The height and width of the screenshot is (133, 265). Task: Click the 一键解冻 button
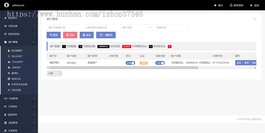pyautogui.click(x=106, y=35)
